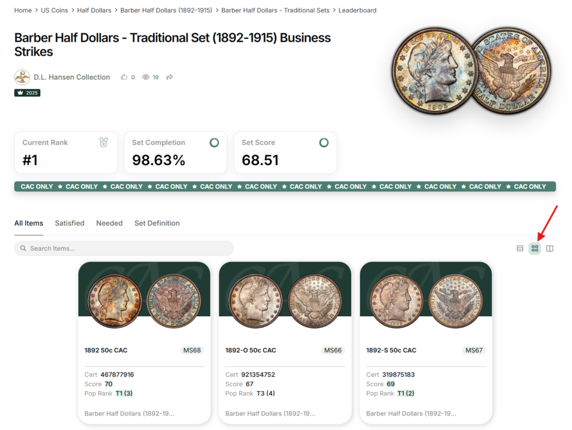Open the Set Definition tab
This screenshot has width=572, height=430.
[157, 223]
